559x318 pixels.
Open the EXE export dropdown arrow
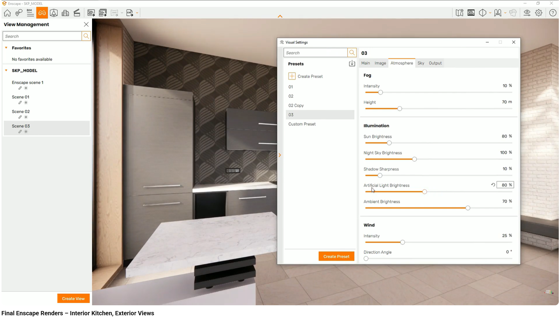tap(137, 13)
